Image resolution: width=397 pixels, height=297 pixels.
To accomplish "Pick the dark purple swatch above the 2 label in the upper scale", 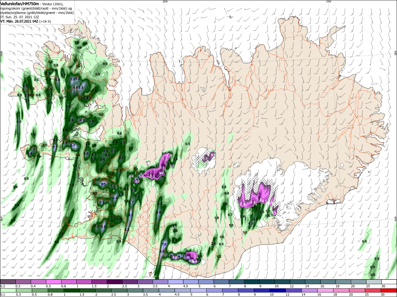I will coord(114,282).
